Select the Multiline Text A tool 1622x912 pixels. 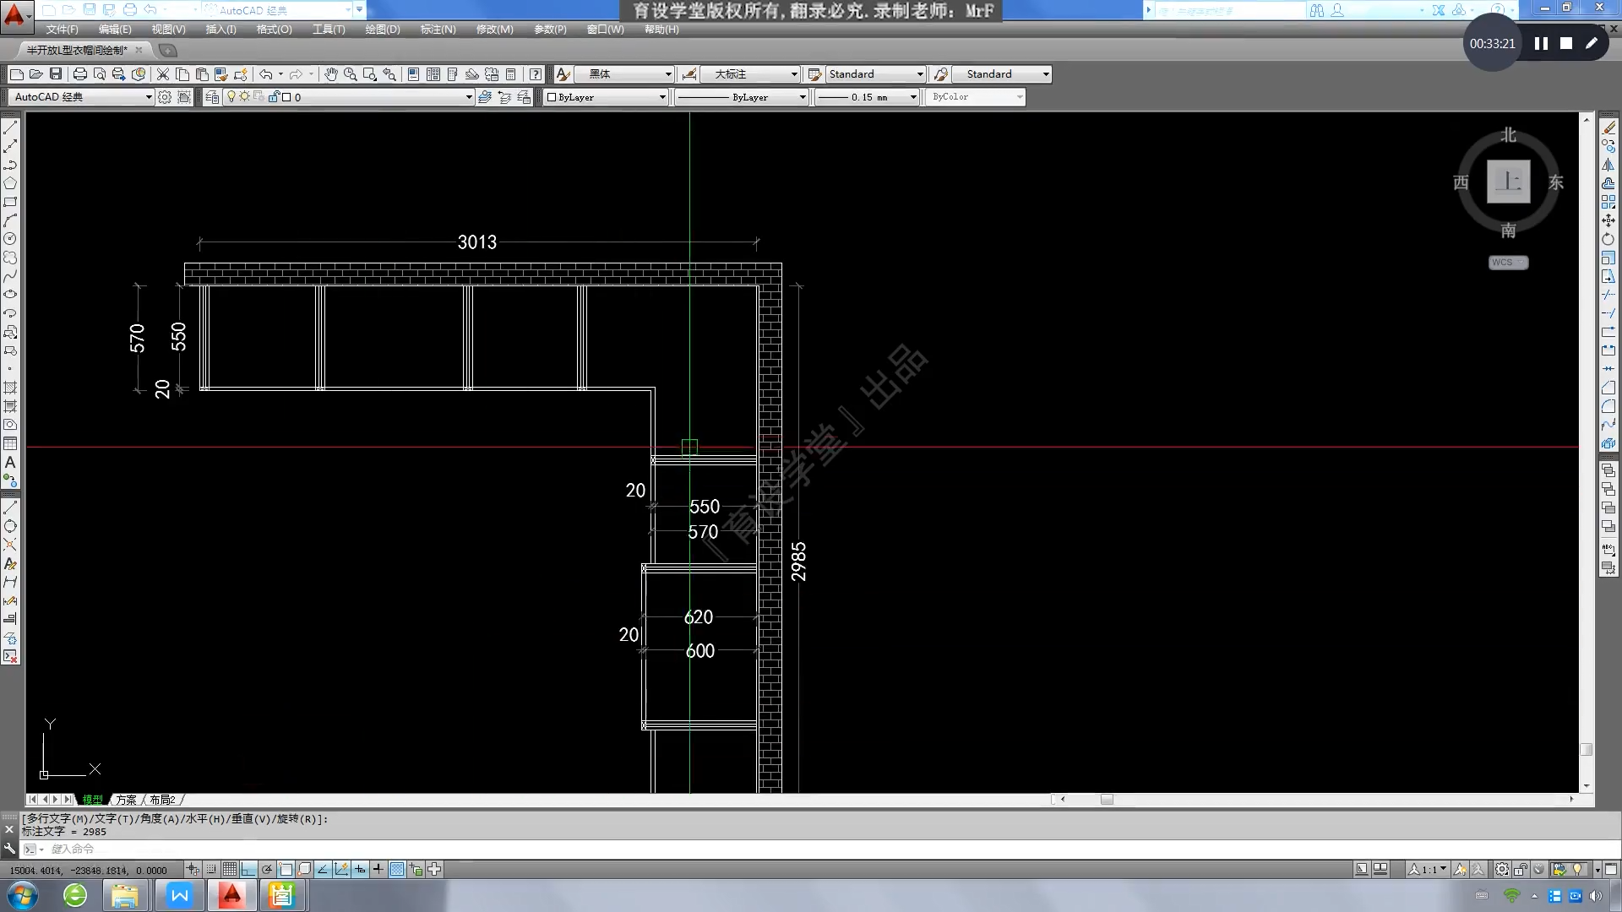(10, 462)
